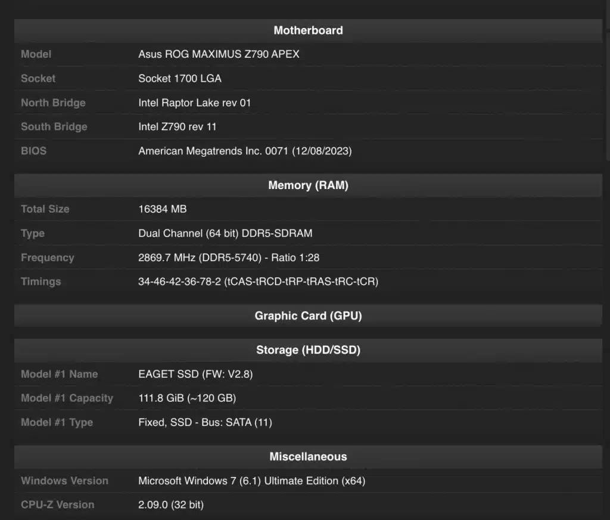Click the Motherboard section header
Image resolution: width=610 pixels, height=520 pixels.
click(x=308, y=30)
